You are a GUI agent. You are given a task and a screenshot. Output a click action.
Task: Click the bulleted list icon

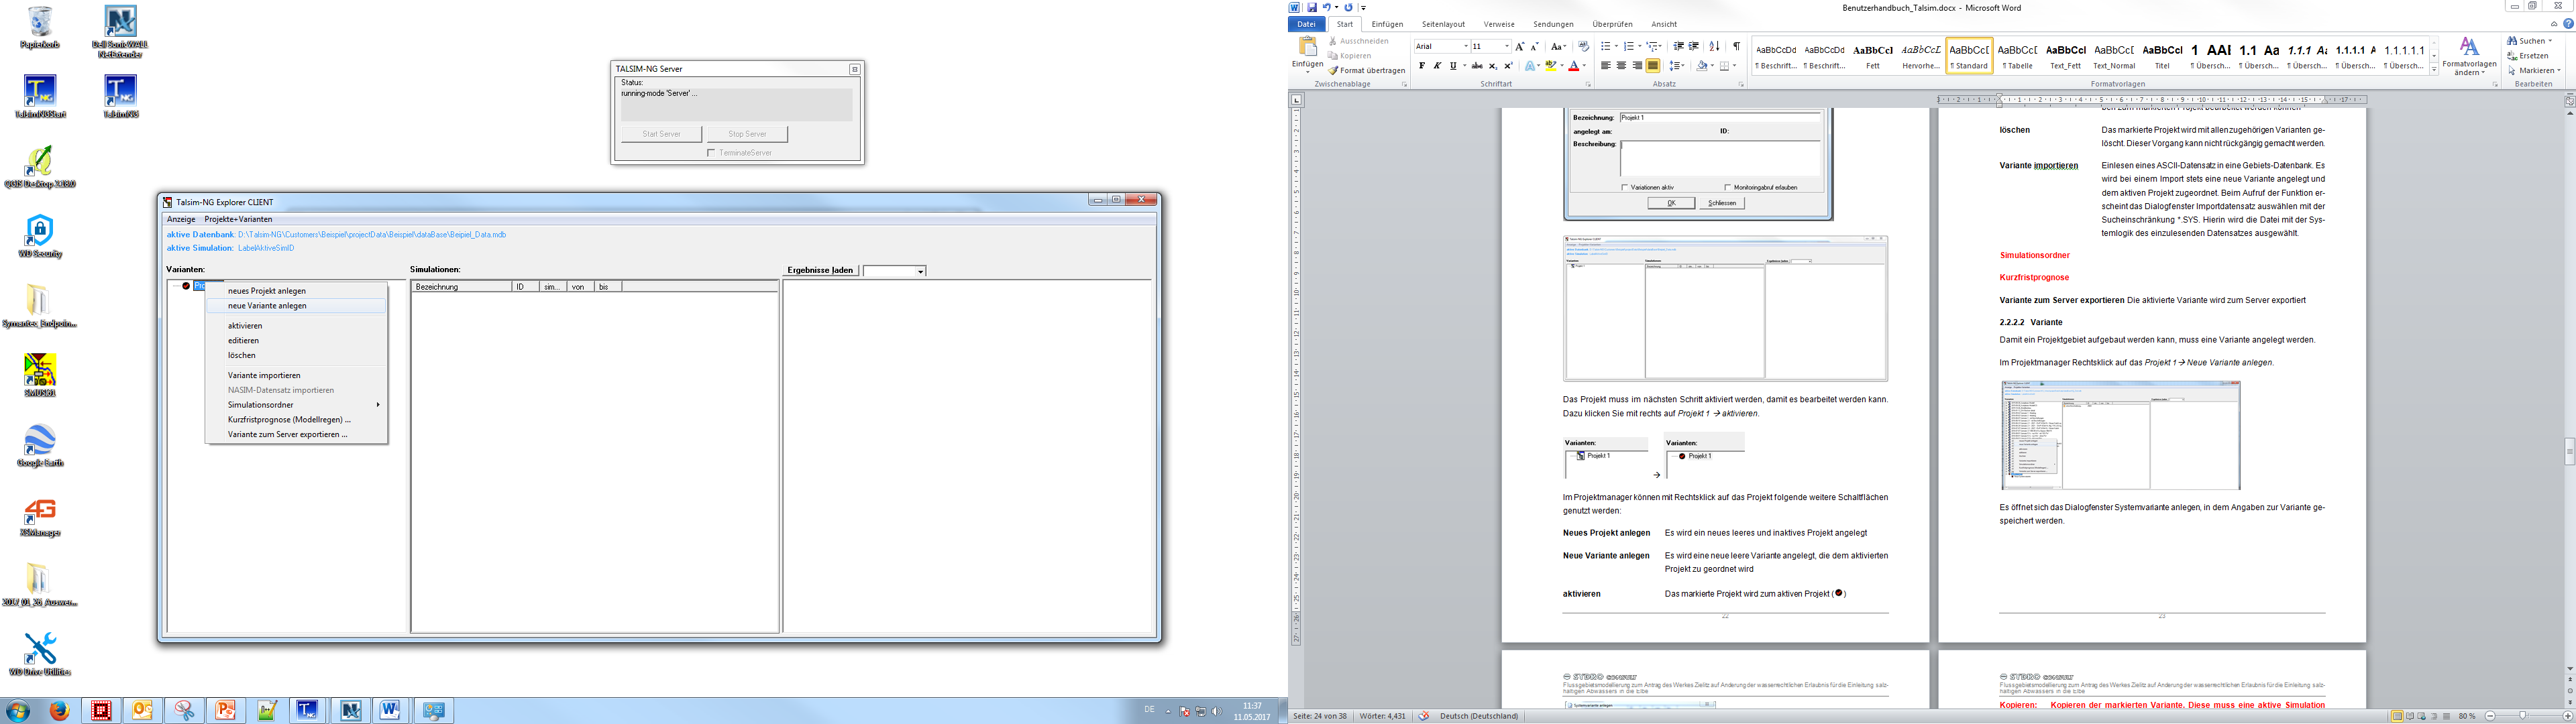[x=1605, y=46]
